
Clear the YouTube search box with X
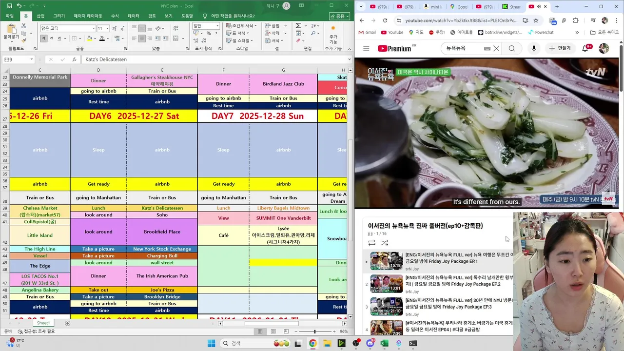[x=496, y=48]
